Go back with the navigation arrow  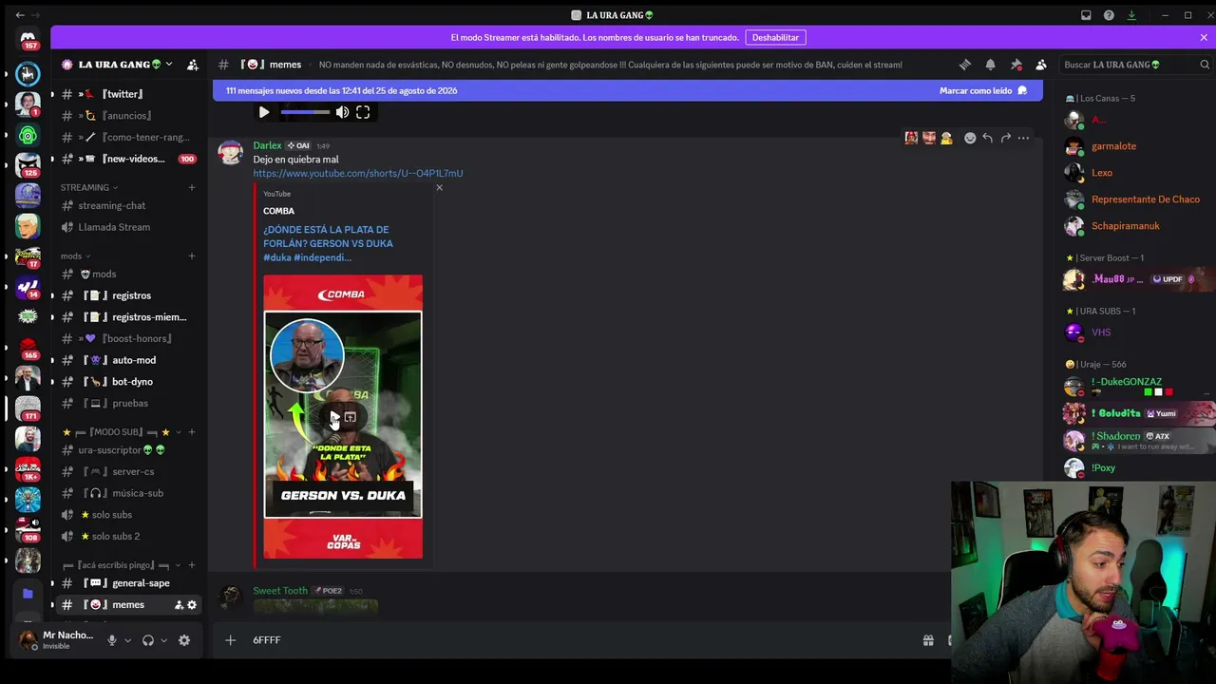tap(21, 15)
